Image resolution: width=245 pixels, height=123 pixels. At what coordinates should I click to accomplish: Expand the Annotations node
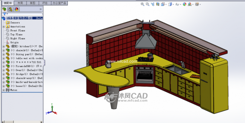click(4, 27)
